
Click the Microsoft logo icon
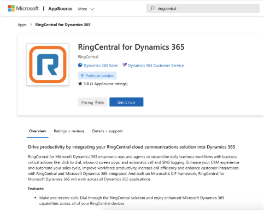11,8
